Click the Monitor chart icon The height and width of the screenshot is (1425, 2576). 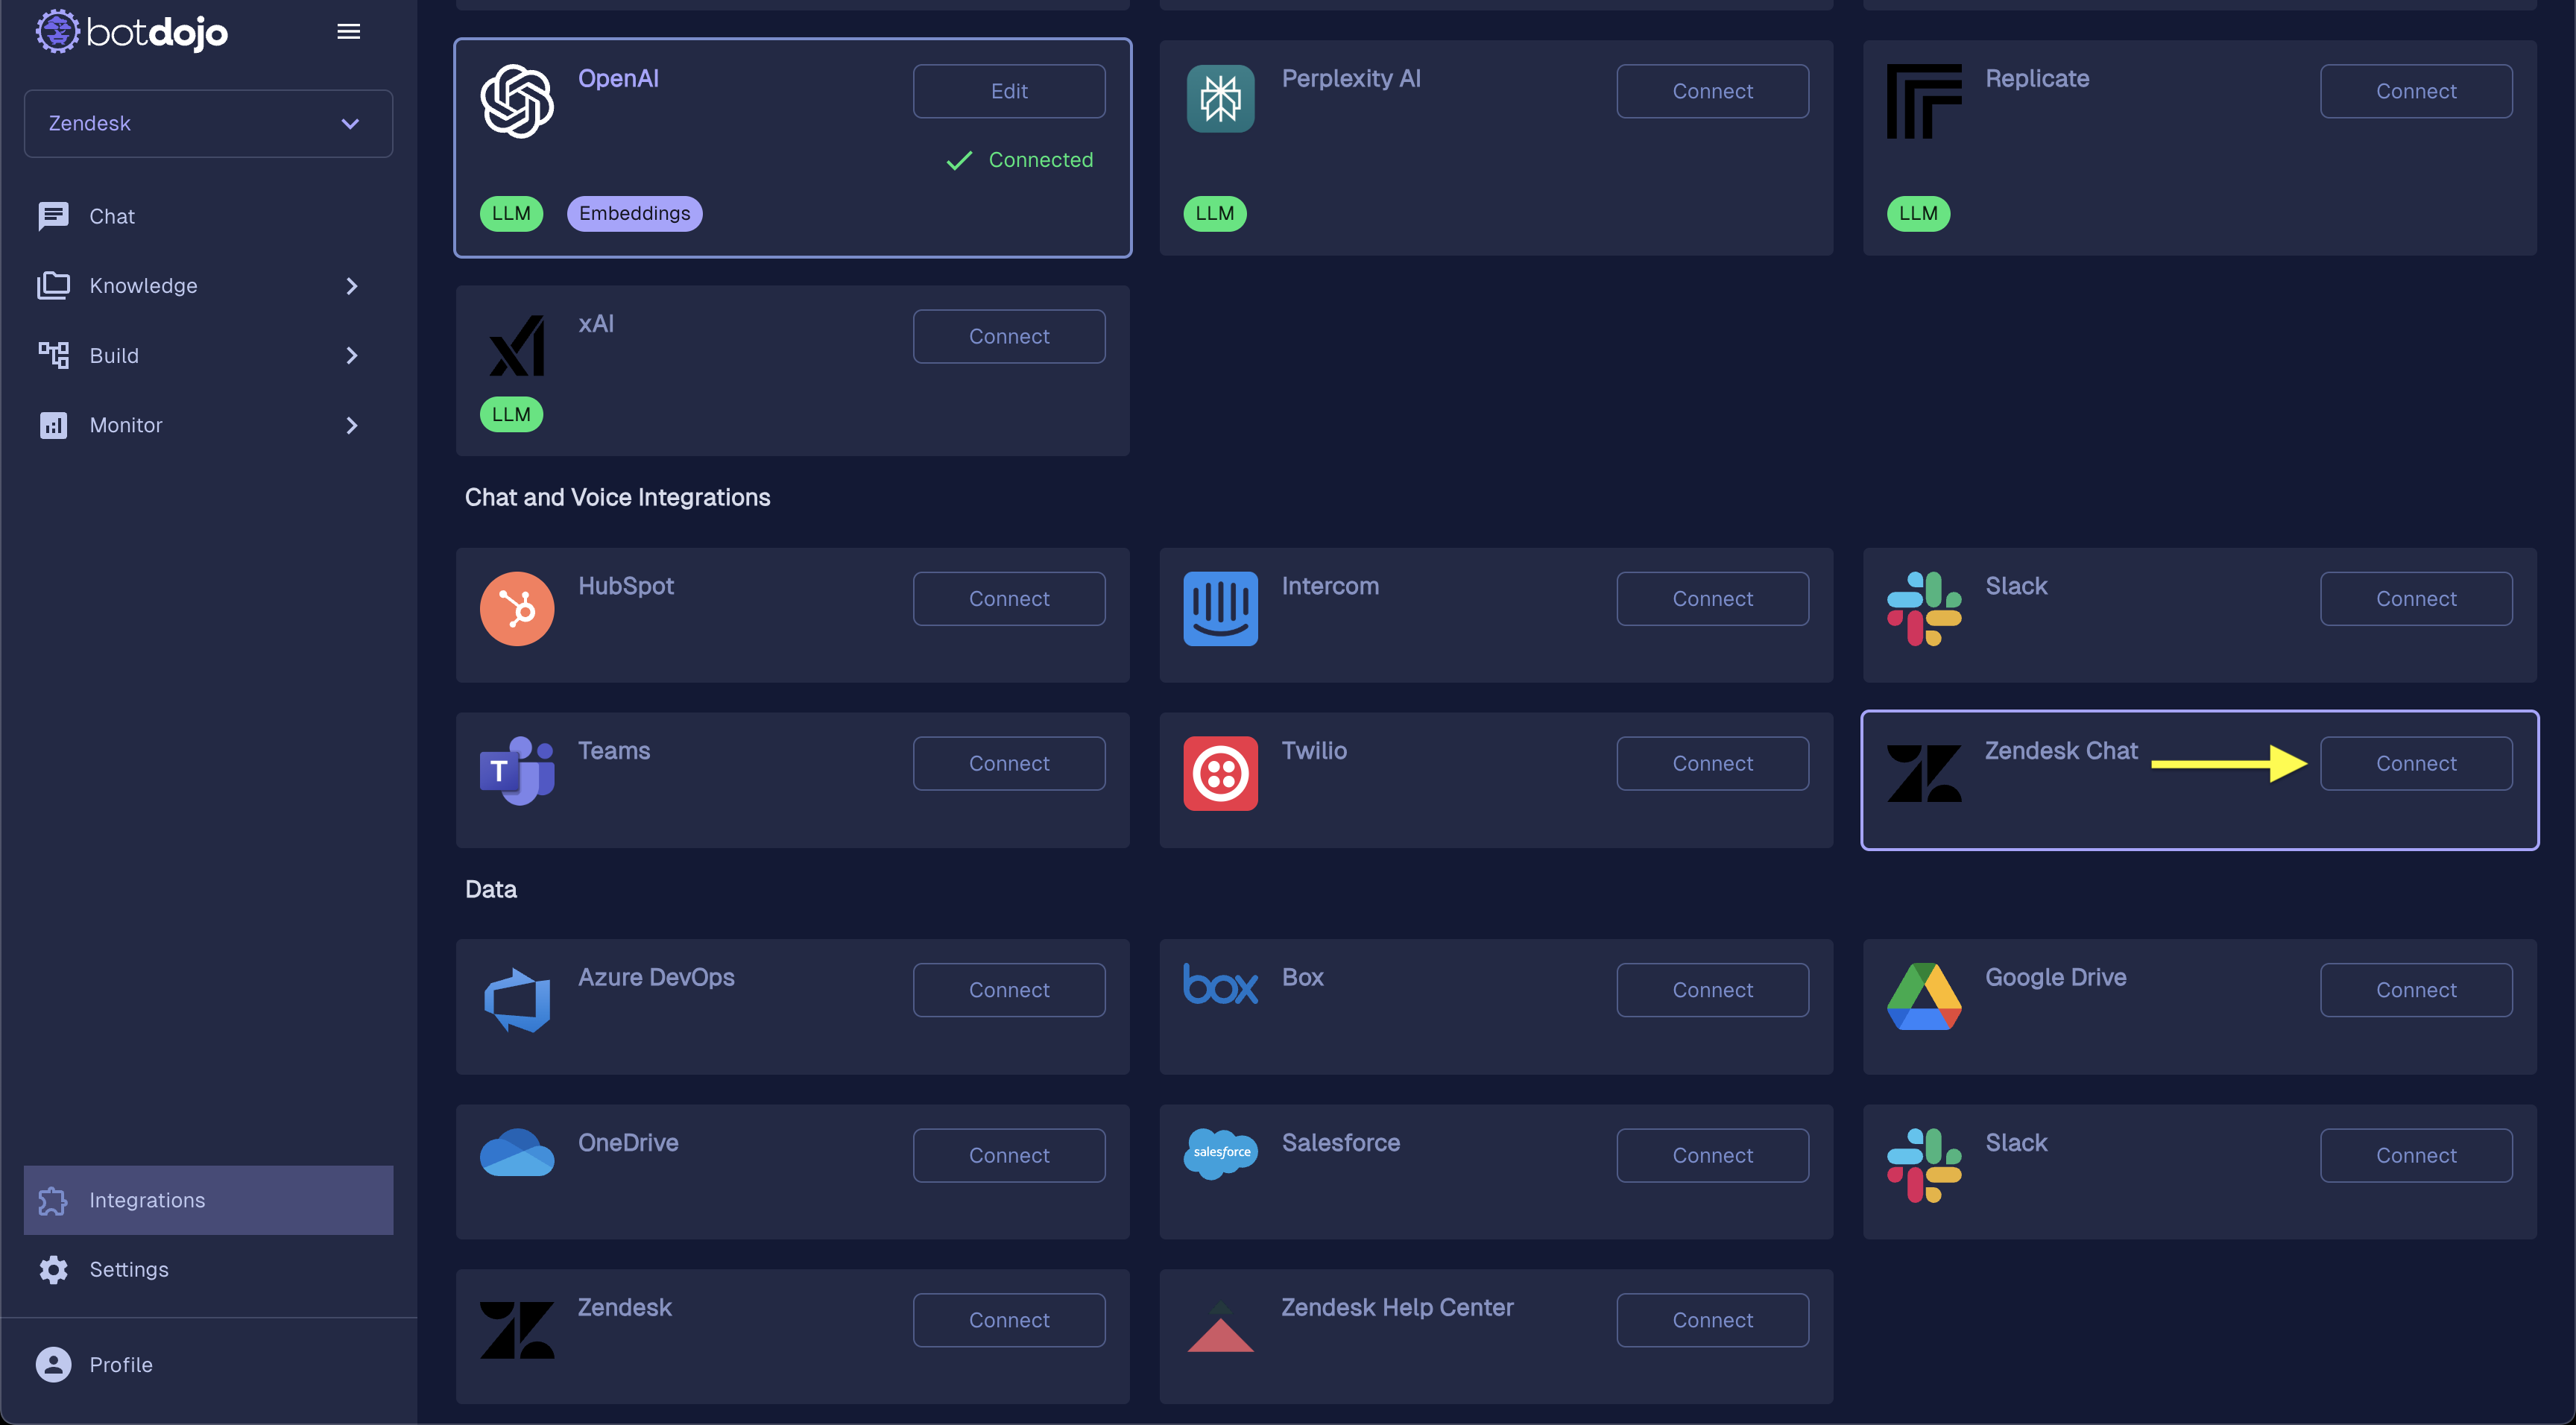point(53,425)
